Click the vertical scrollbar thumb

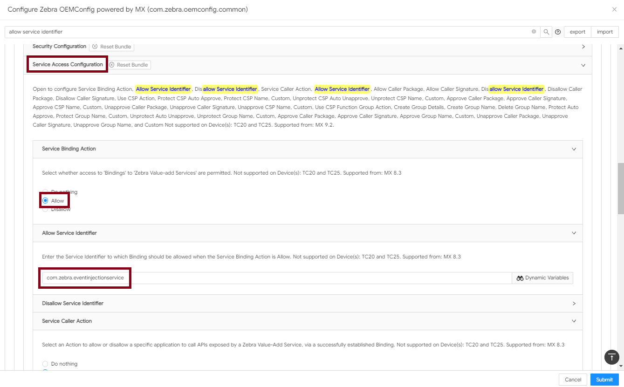[620, 188]
